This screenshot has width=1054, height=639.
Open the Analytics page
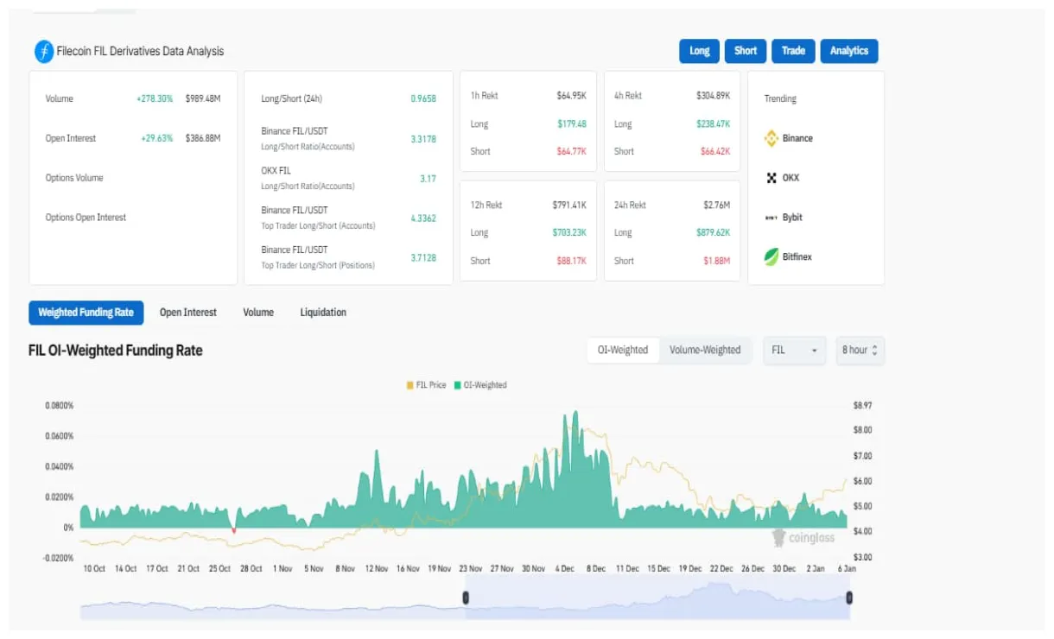(x=849, y=51)
